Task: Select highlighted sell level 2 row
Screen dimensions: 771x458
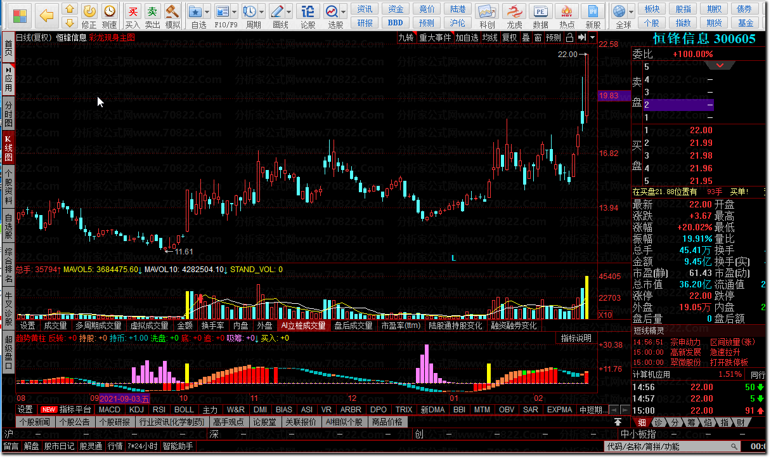Action: [678, 105]
